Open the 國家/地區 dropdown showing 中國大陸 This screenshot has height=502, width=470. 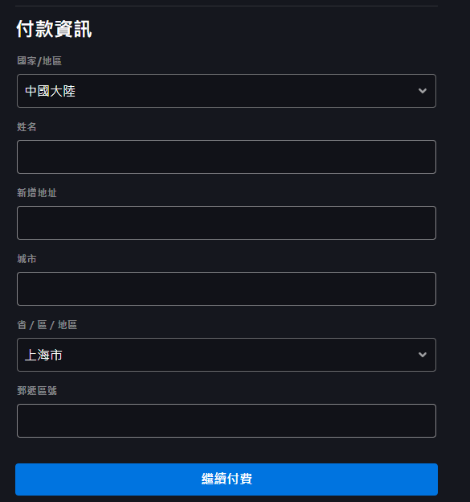227,91
